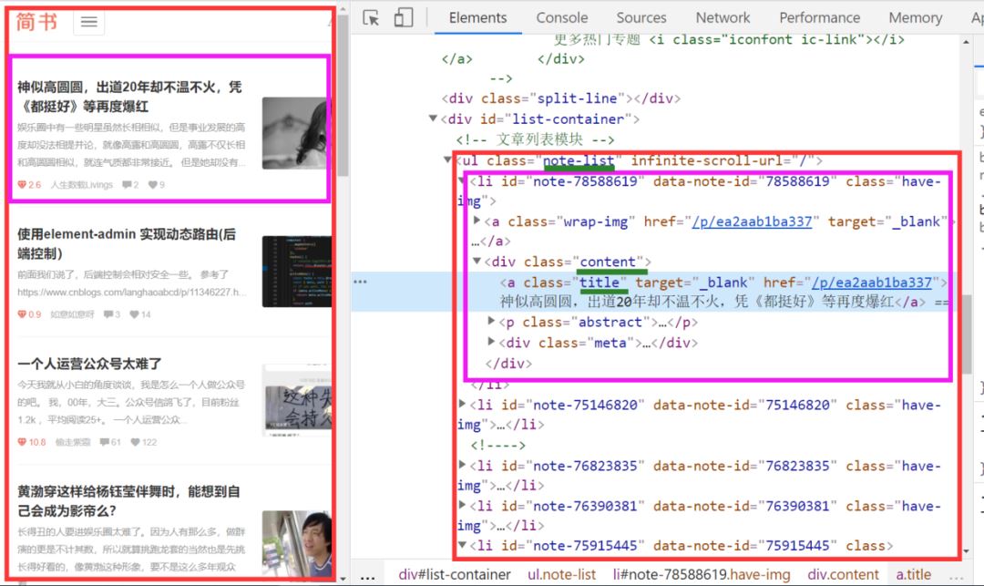This screenshot has width=984, height=586.
Task: Click the /p/ea2aab1ba337 href link
Action: 876,282
